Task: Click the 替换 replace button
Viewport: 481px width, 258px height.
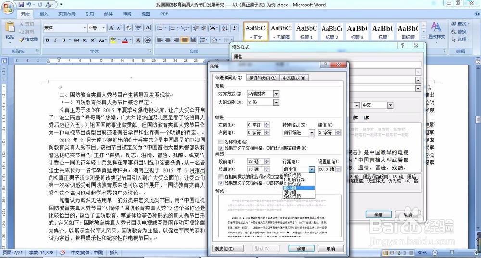Action: 459,32
